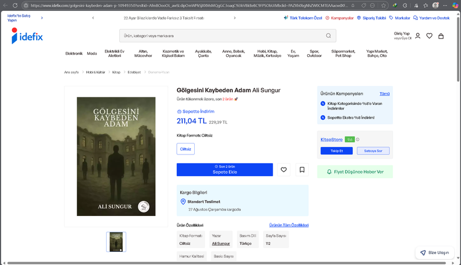Open Yardım ve Destek link

[x=431, y=18]
